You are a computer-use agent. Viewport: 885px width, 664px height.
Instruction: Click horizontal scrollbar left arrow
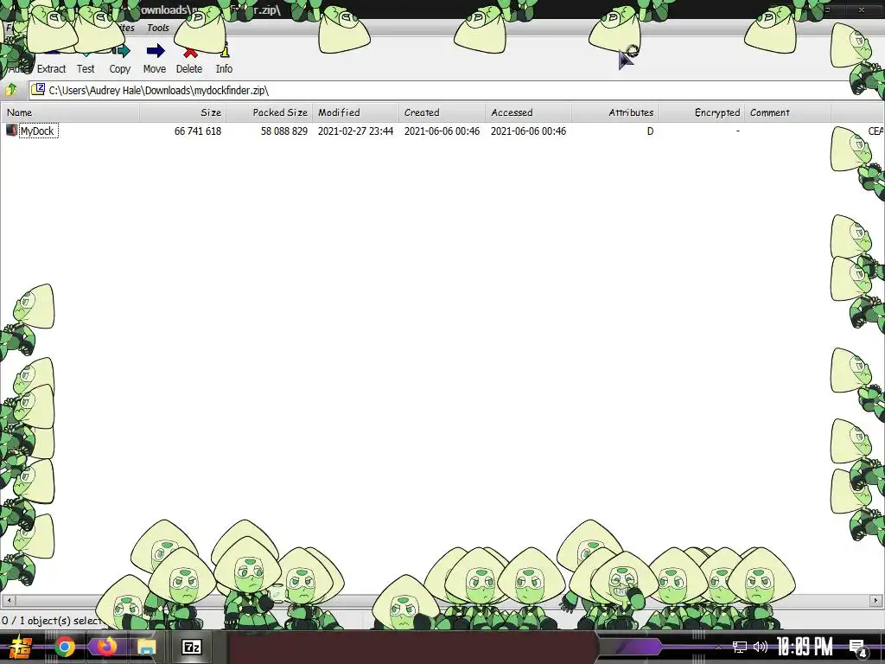(8, 600)
